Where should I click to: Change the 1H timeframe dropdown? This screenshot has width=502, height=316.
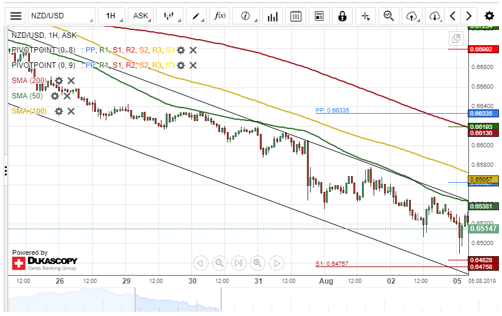click(x=111, y=16)
